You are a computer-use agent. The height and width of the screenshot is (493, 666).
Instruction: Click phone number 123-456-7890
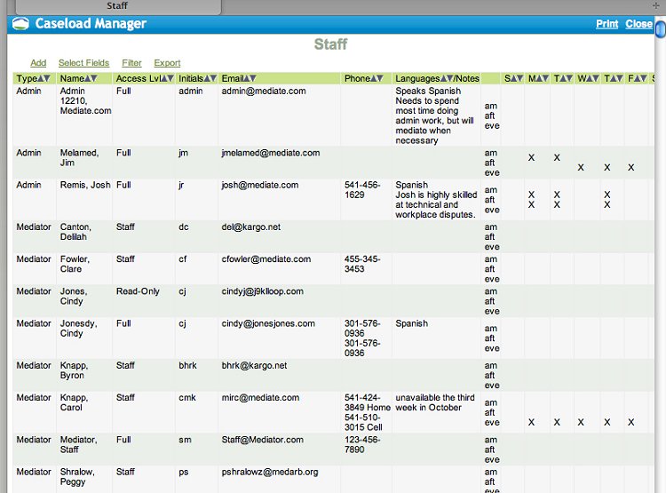pyautogui.click(x=362, y=444)
